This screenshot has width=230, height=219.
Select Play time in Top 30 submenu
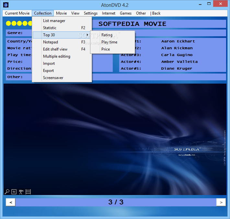click(112, 42)
